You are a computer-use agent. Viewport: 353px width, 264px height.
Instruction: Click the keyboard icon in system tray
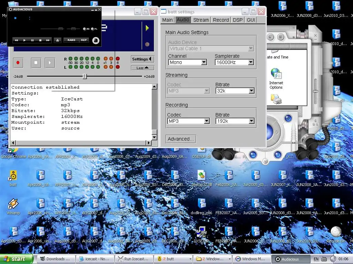click(324, 259)
